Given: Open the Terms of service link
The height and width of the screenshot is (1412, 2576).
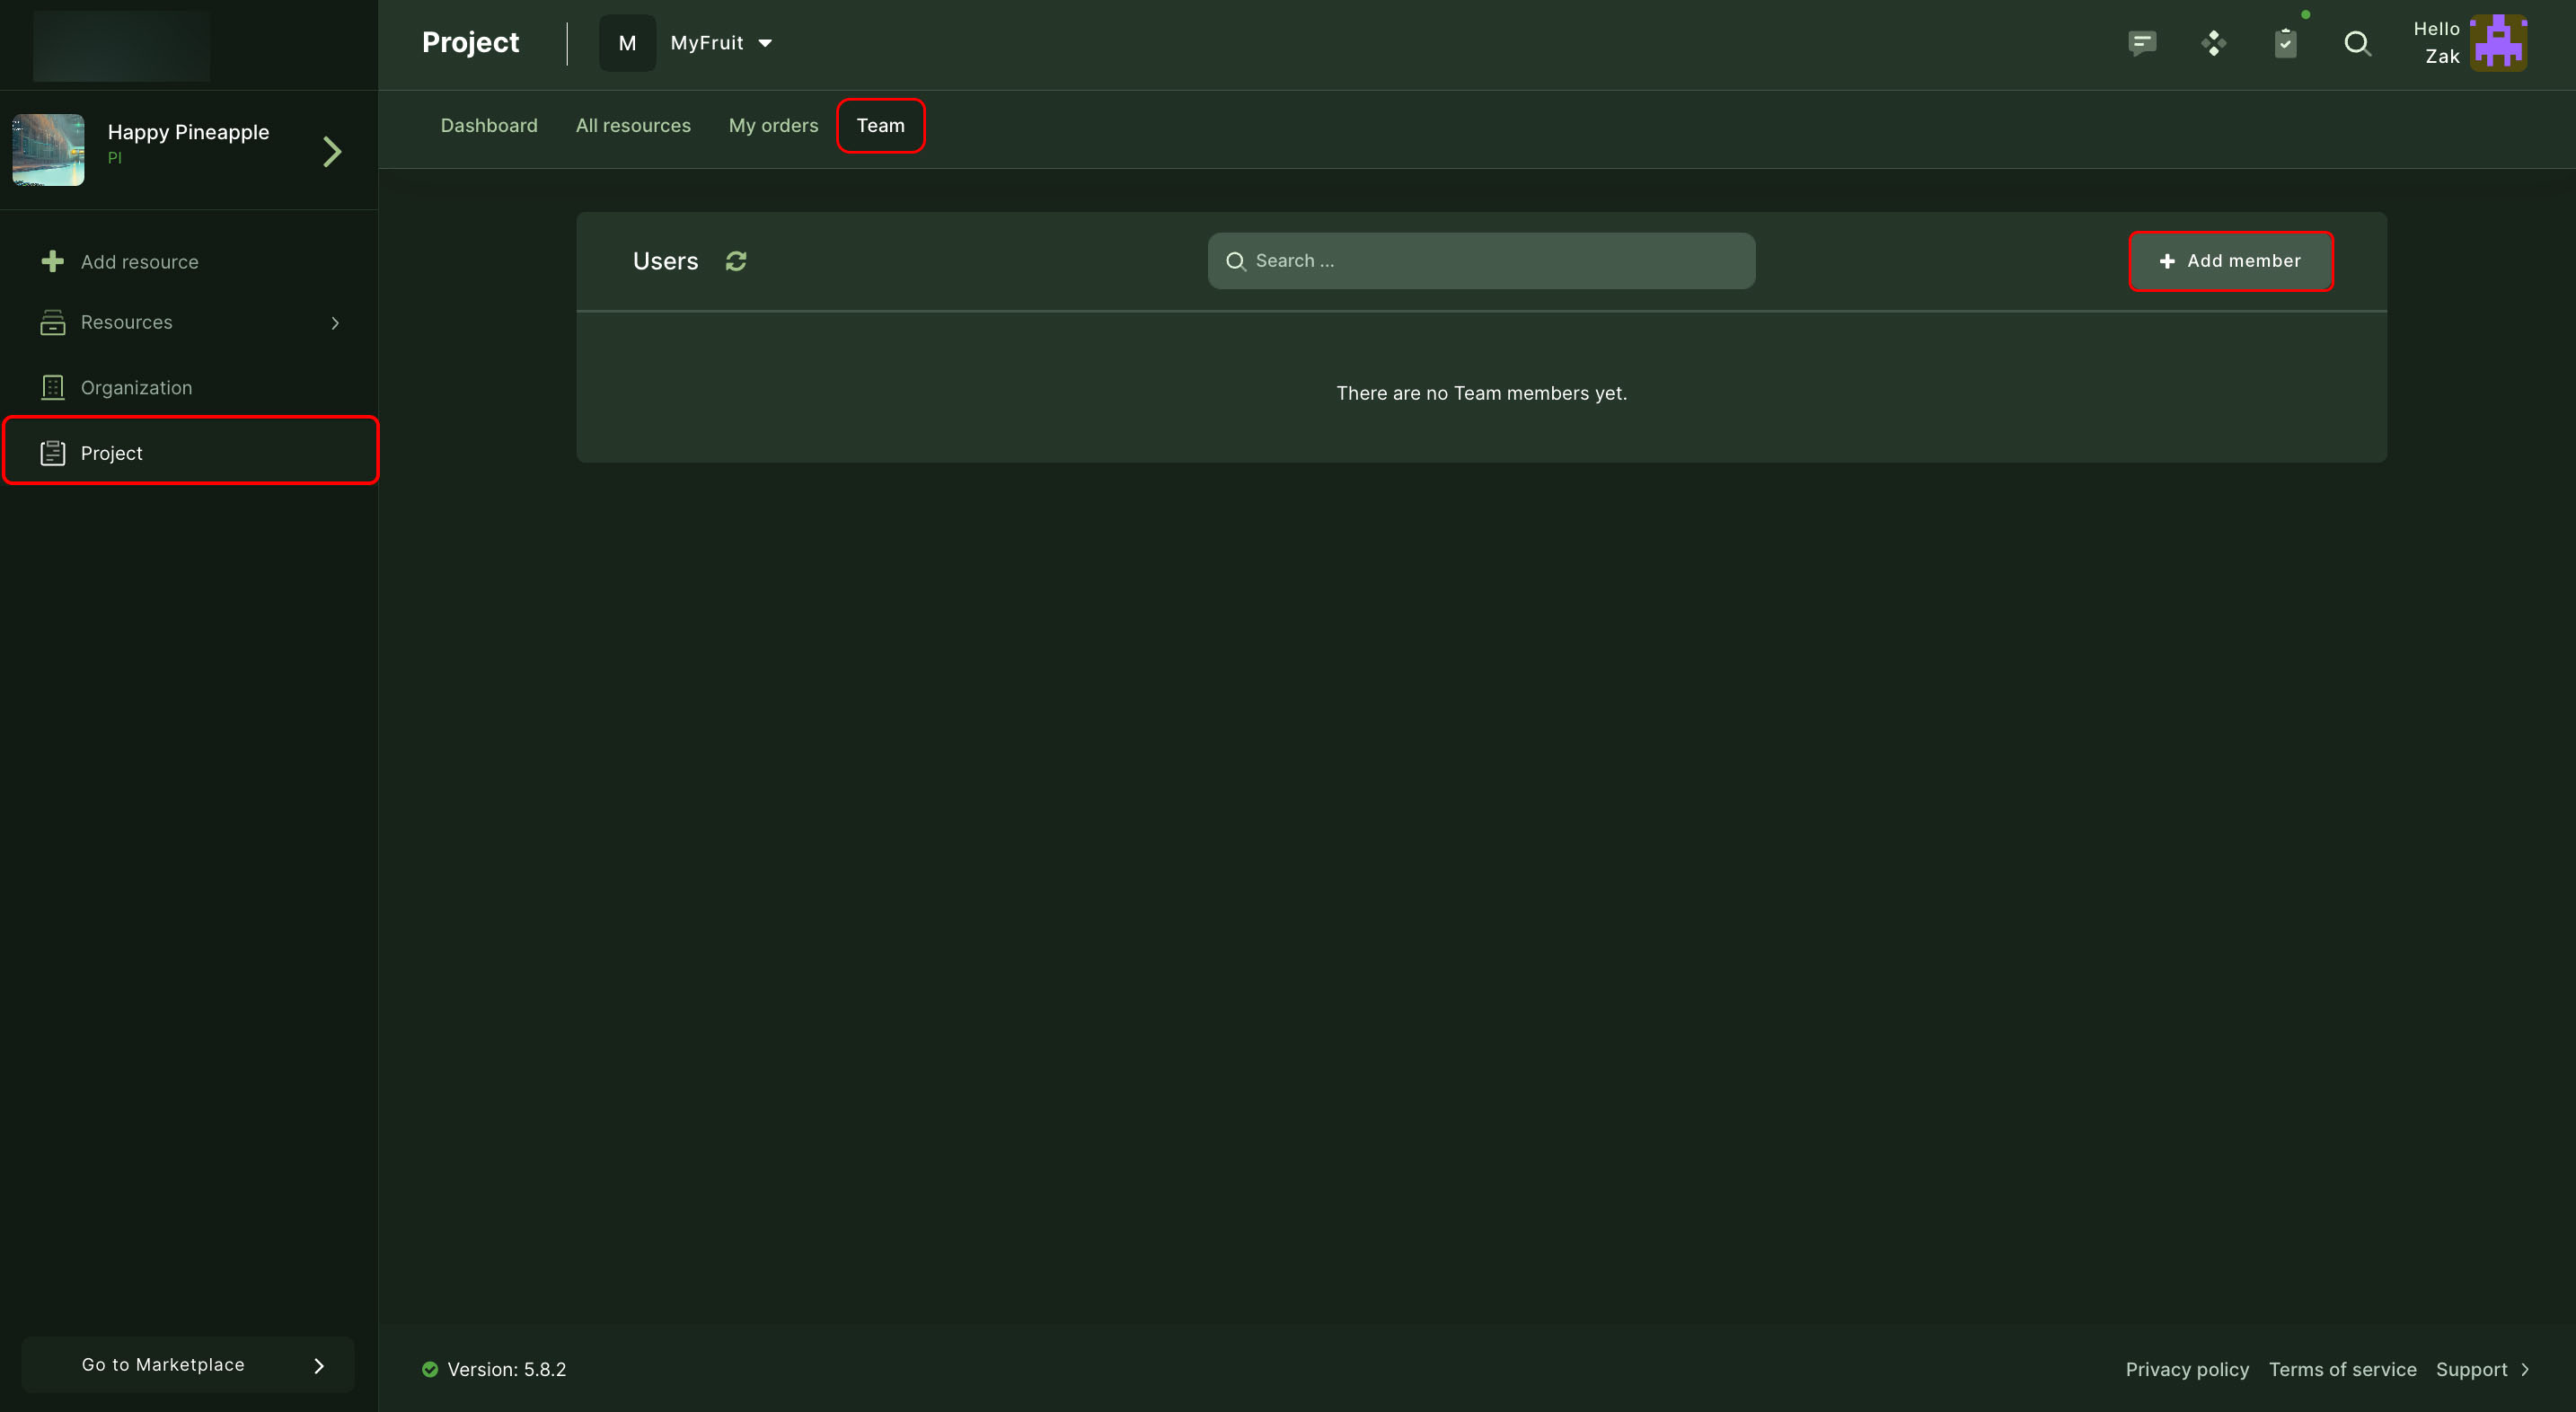Looking at the screenshot, I should point(2342,1370).
